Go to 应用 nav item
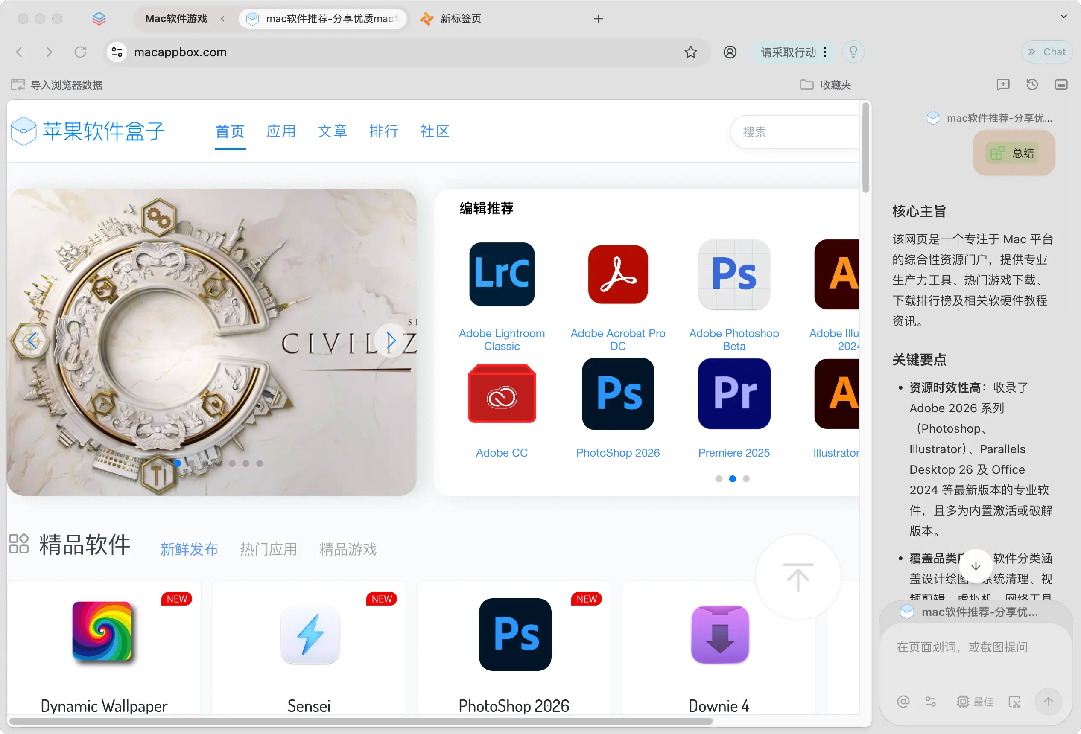Screen dimensions: 1081x734 [x=281, y=131]
